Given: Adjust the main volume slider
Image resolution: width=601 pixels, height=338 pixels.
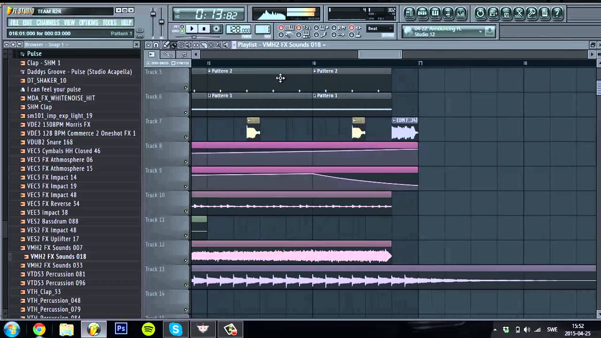Looking at the screenshot, I should click(x=153, y=14).
